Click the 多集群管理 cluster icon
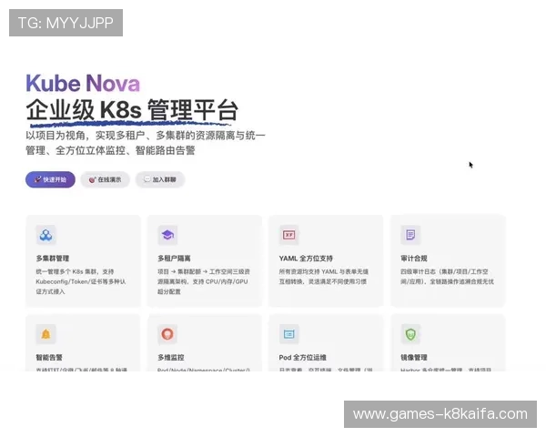The image size is (546, 437). click(x=46, y=235)
